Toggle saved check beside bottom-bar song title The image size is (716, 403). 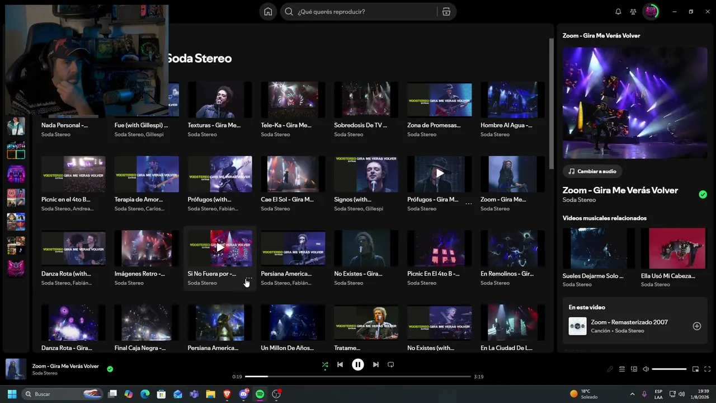[110, 369]
